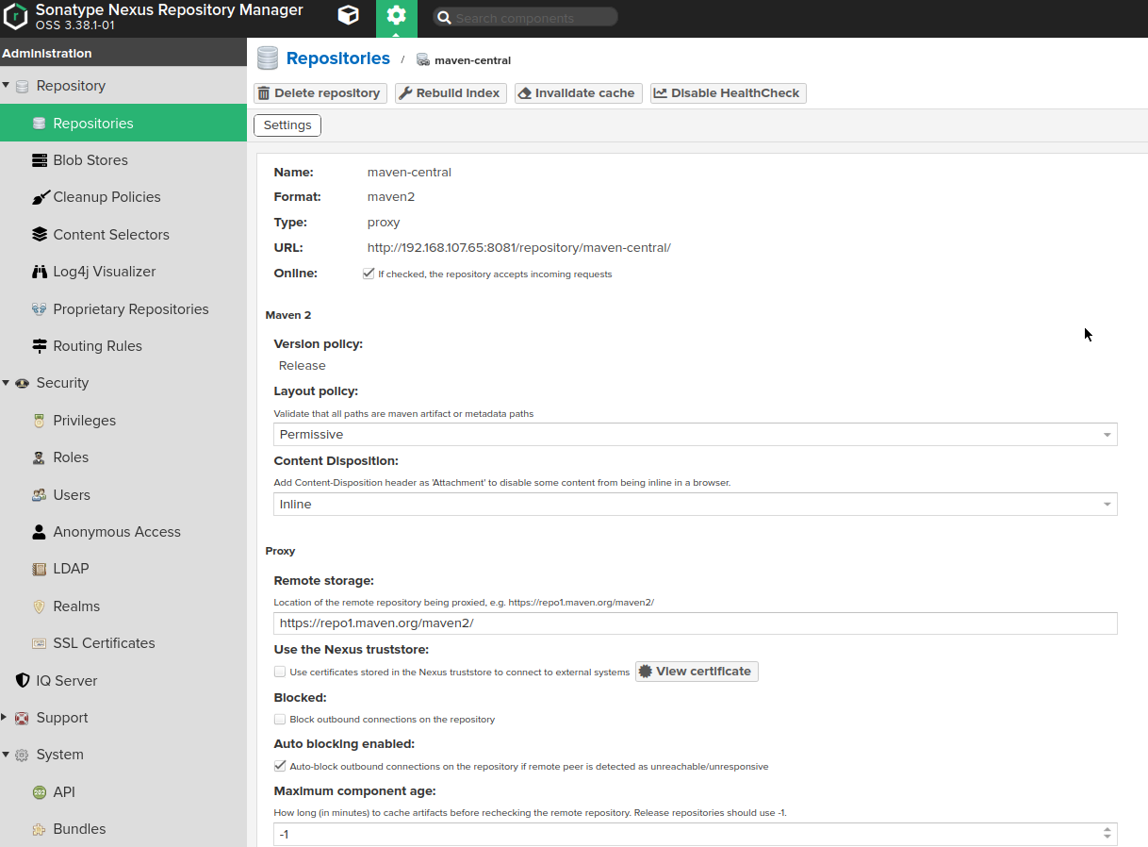Collapse the System tree section
Image resolution: width=1148 pixels, height=847 pixels.
coord(6,755)
